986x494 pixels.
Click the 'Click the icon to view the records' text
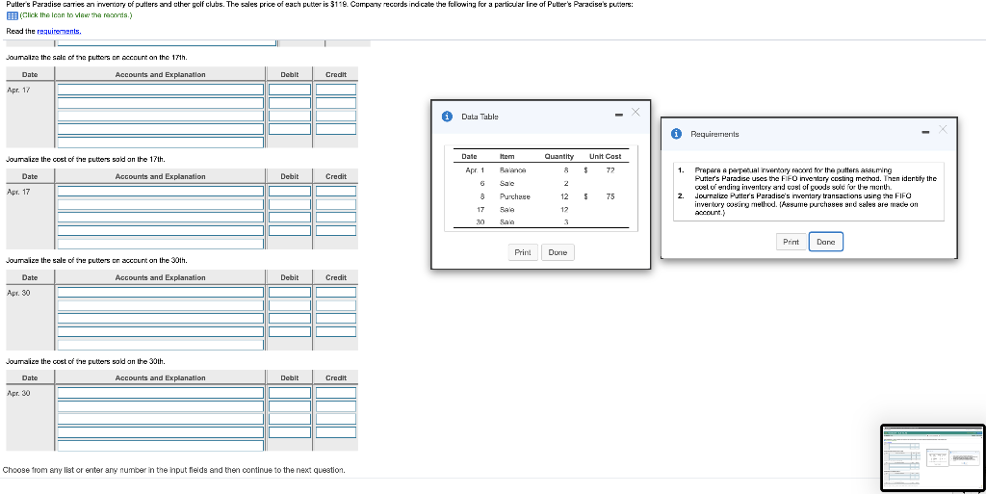pyautogui.click(x=76, y=15)
